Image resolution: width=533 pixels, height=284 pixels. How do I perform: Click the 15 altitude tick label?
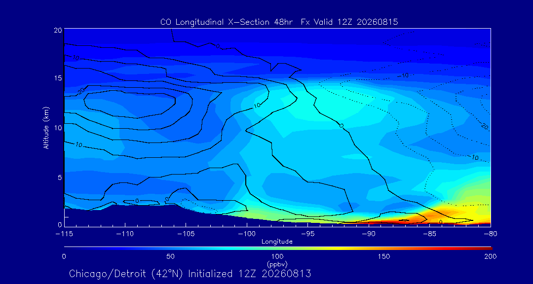[58, 78]
